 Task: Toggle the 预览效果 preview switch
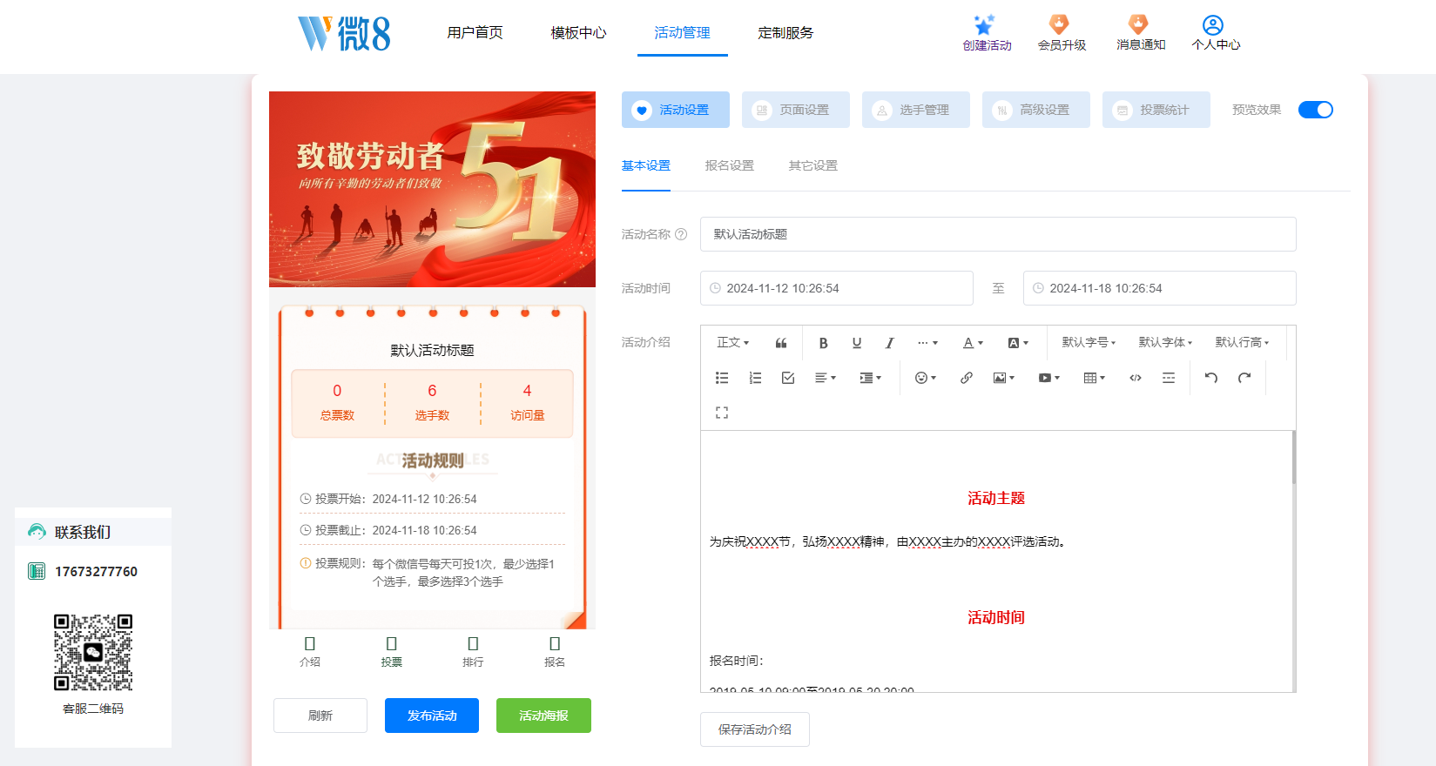(x=1315, y=110)
